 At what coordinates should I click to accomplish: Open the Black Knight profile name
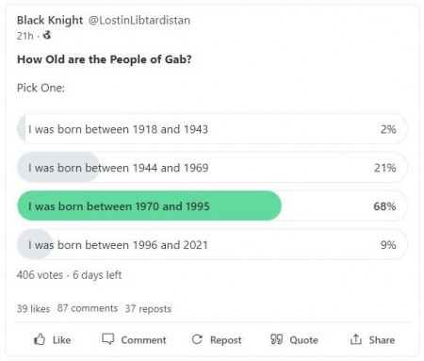tap(50, 20)
